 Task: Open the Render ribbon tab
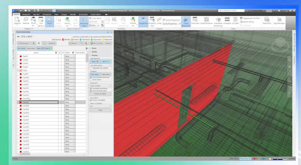tap(73, 15)
